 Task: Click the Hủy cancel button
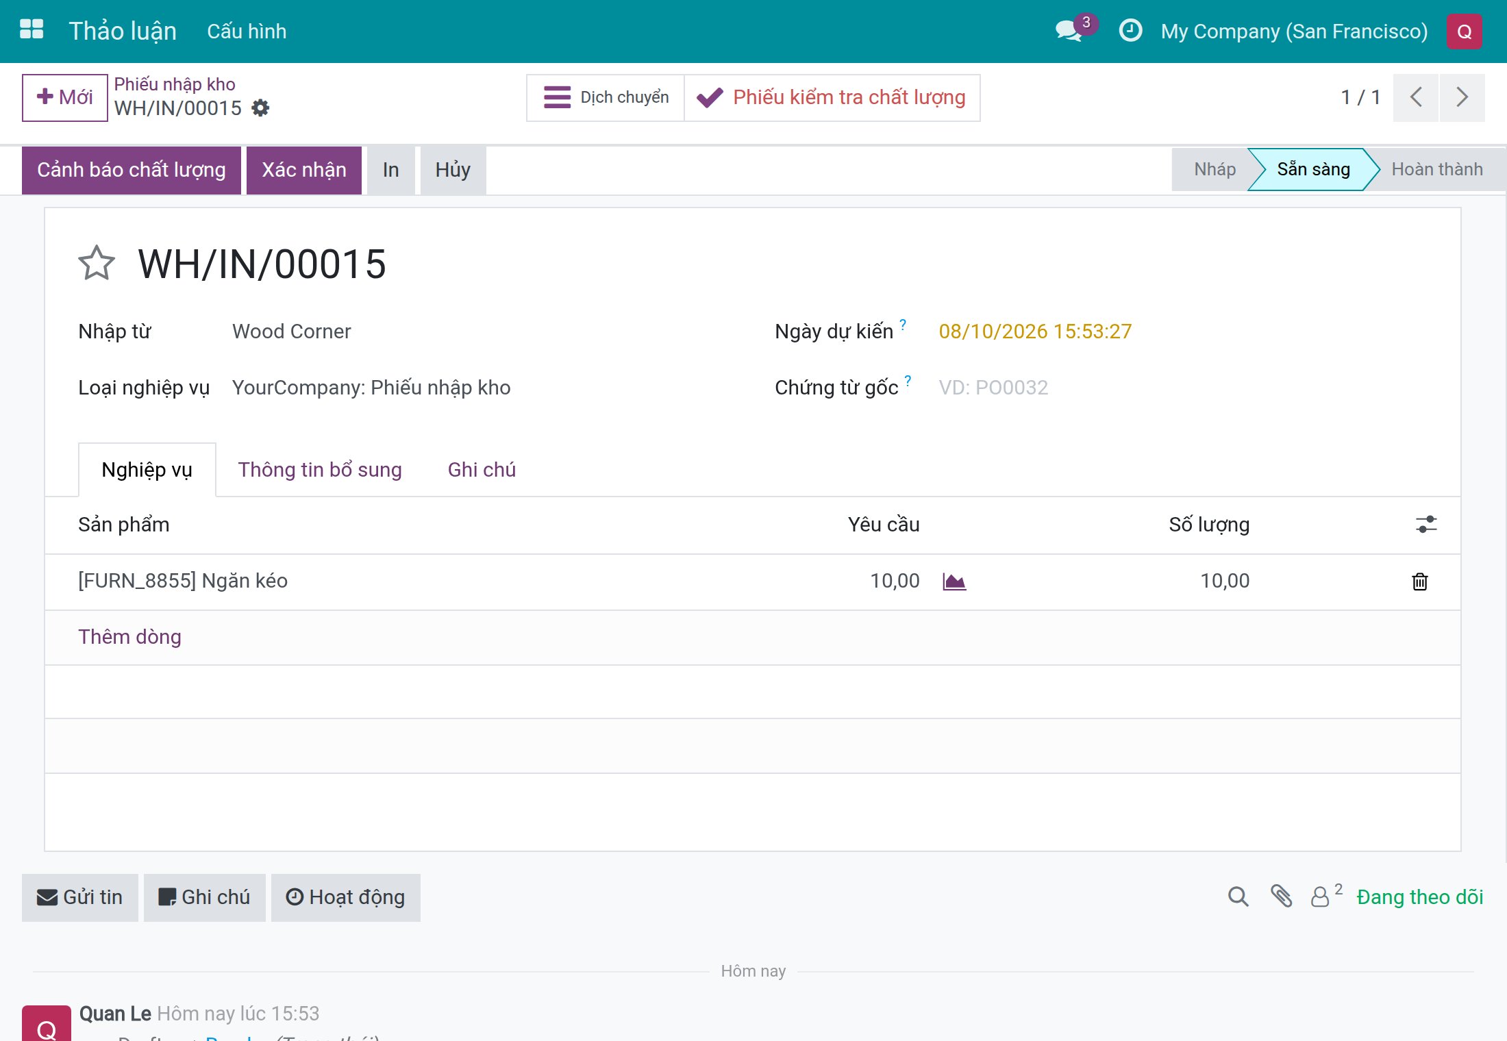(453, 170)
